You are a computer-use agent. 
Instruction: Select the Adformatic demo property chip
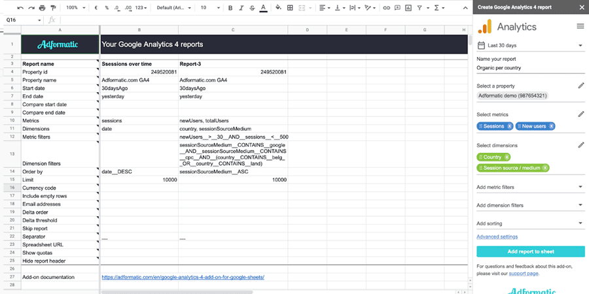click(x=512, y=95)
